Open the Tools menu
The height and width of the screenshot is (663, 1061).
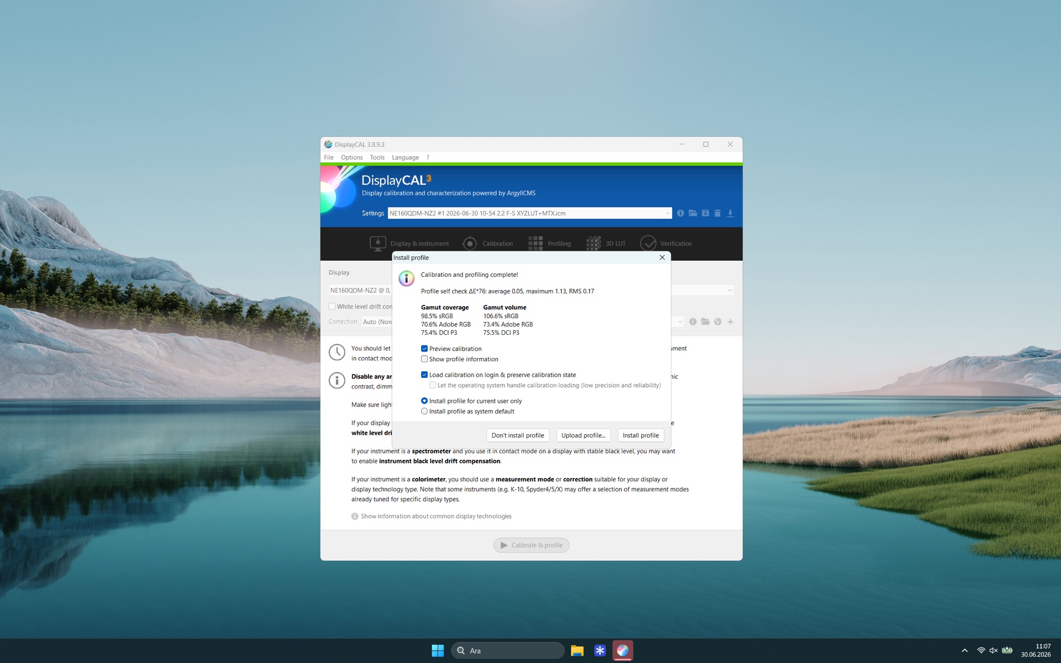pos(377,157)
